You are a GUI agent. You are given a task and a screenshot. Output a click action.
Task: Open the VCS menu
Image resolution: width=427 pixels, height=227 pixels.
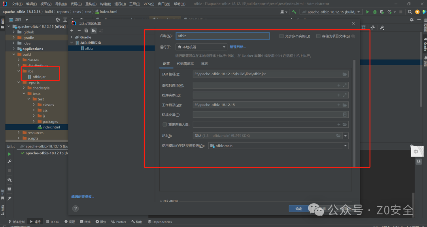coord(149,4)
